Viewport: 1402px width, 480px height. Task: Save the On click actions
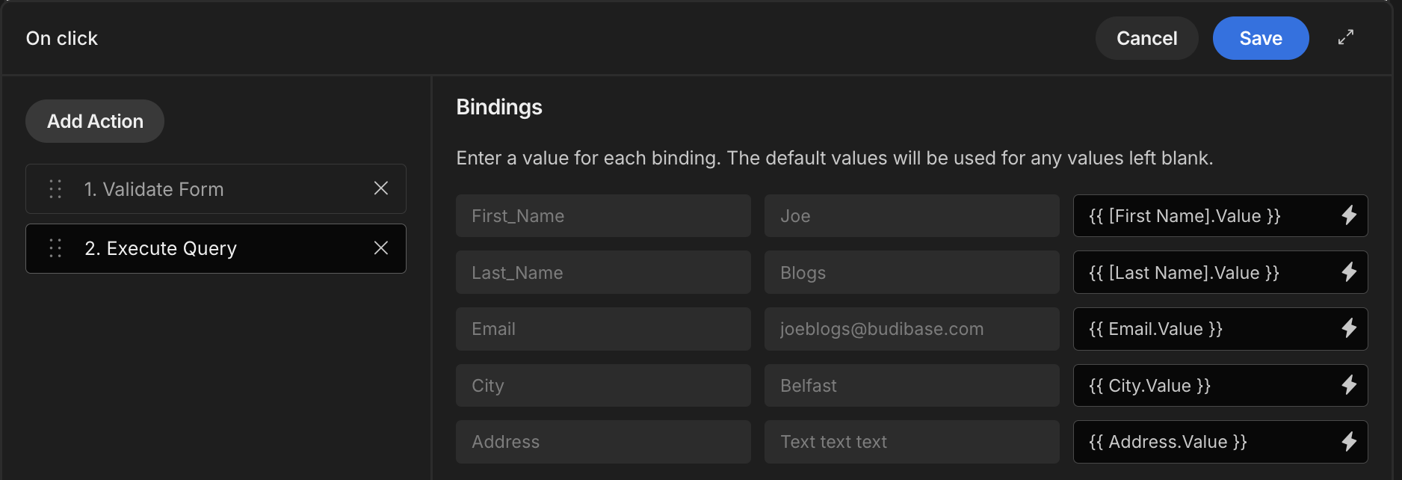click(1261, 38)
